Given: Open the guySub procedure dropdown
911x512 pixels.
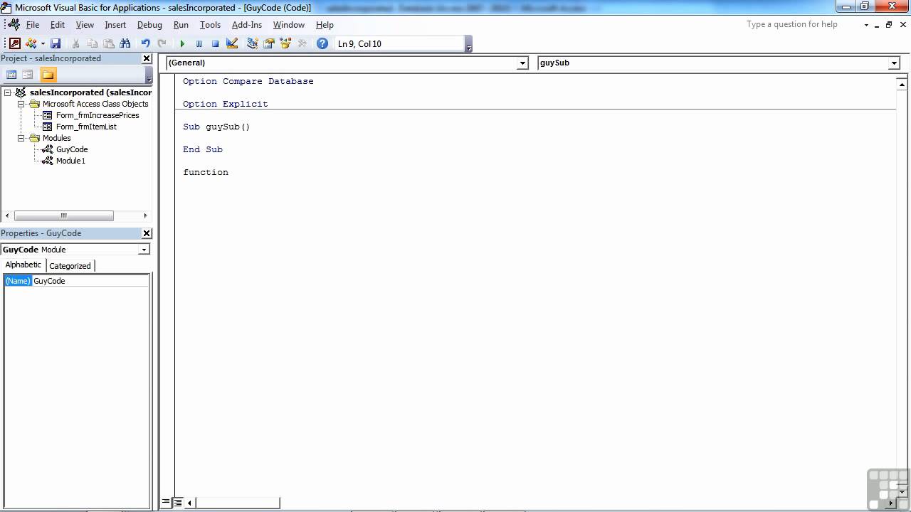Looking at the screenshot, I should (894, 63).
